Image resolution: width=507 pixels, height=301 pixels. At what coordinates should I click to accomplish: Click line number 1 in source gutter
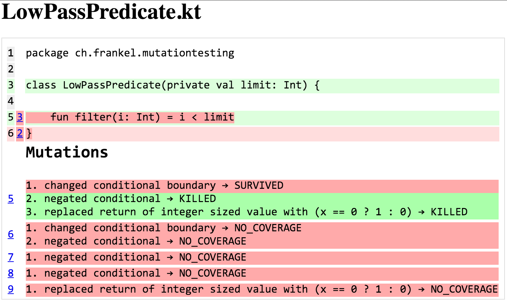tap(11, 53)
